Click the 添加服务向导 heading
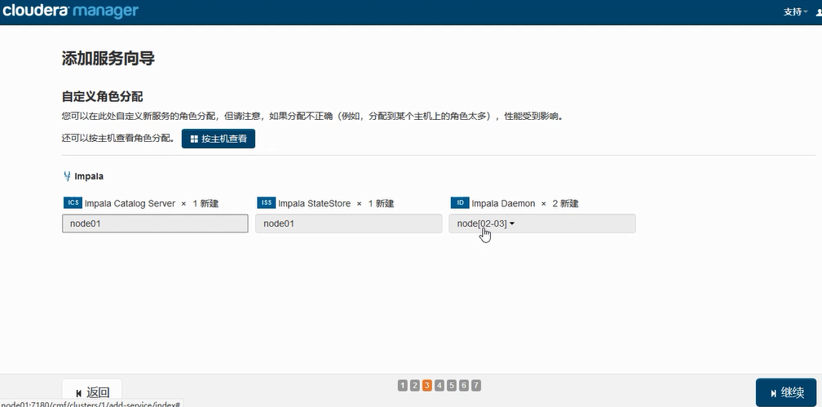Screen dimensions: 822x407 [x=108, y=58]
